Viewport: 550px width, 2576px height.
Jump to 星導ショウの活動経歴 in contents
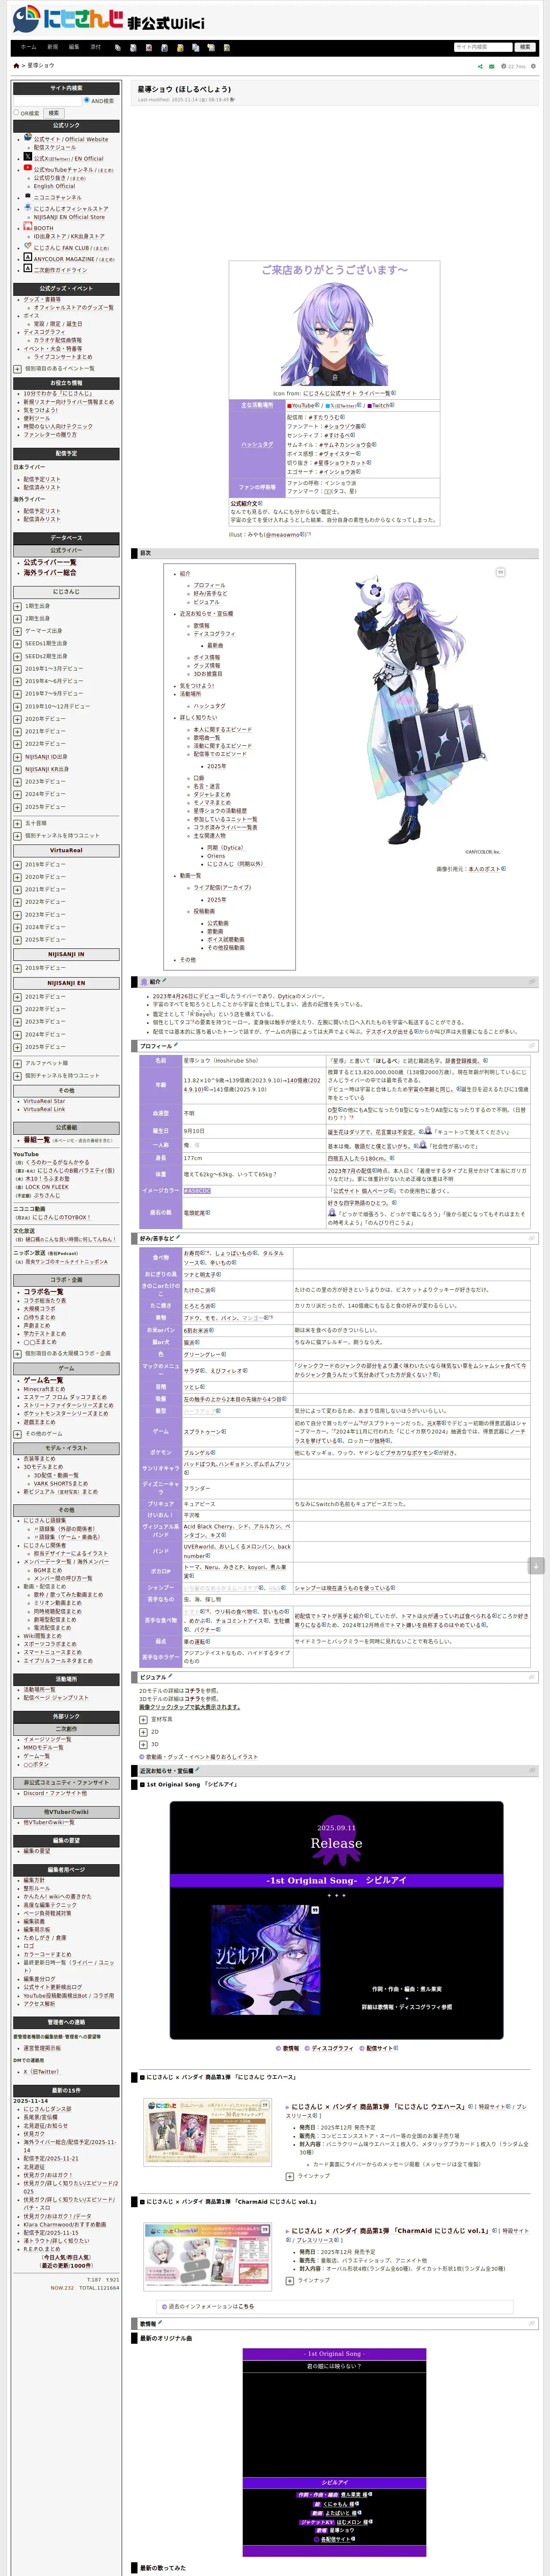(x=220, y=811)
